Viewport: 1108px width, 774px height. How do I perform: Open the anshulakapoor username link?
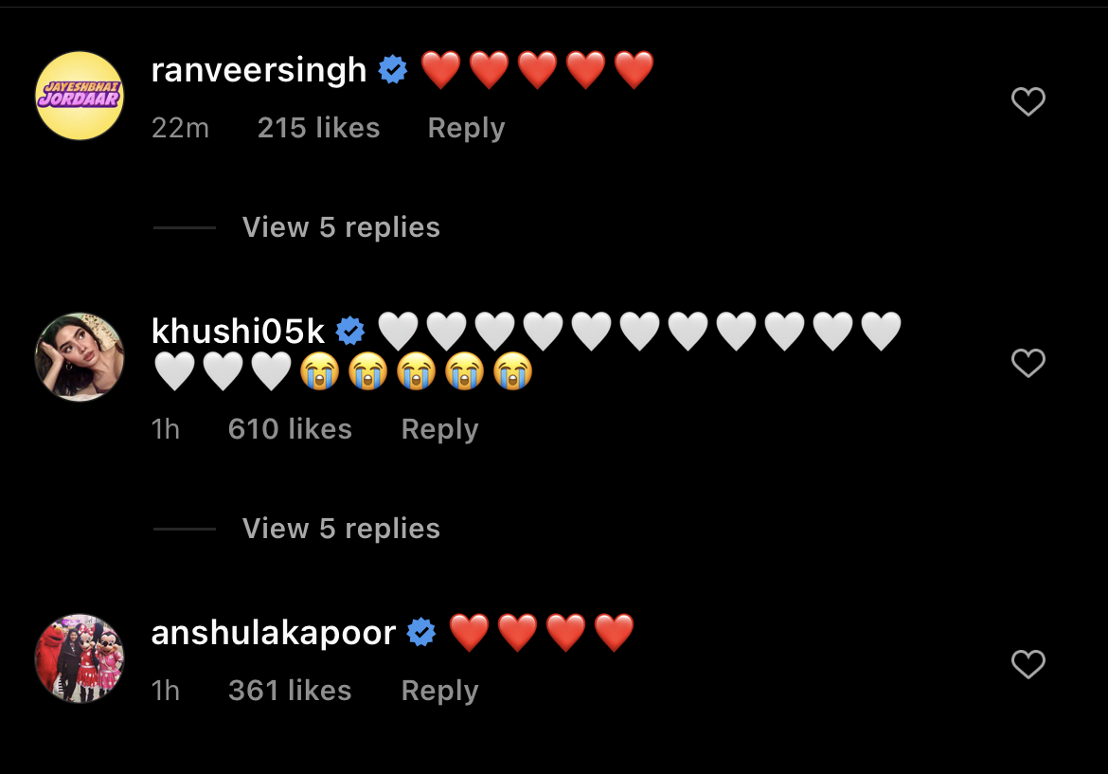point(274,633)
